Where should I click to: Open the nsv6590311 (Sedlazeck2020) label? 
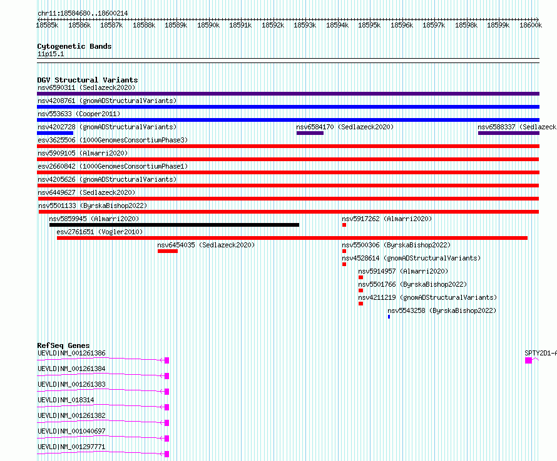[86, 87]
